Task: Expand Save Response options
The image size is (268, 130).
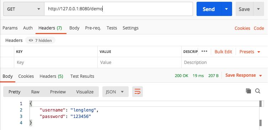Action: (243, 75)
